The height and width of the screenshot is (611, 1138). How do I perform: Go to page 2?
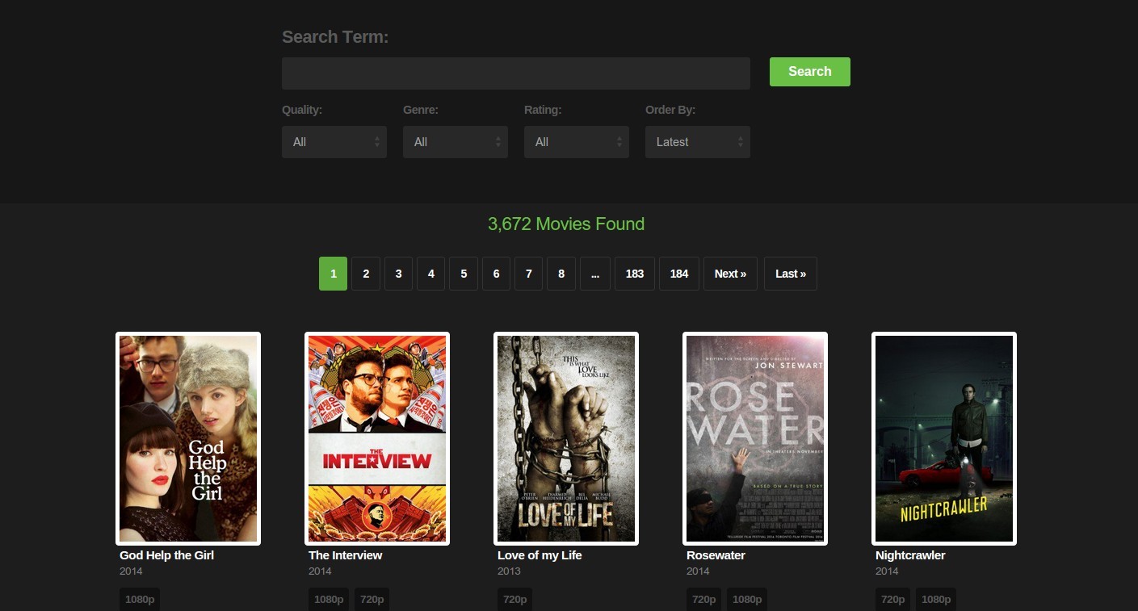tap(366, 274)
